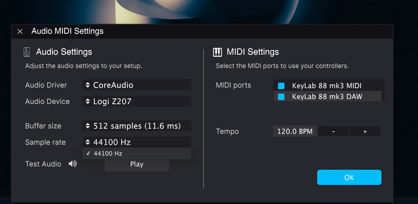Toggle the KeyLab 88 mk3 MIDI checkbox
The height and width of the screenshot is (204, 418).
tap(281, 86)
